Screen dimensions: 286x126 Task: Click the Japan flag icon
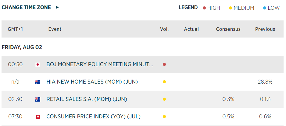coord(38,64)
